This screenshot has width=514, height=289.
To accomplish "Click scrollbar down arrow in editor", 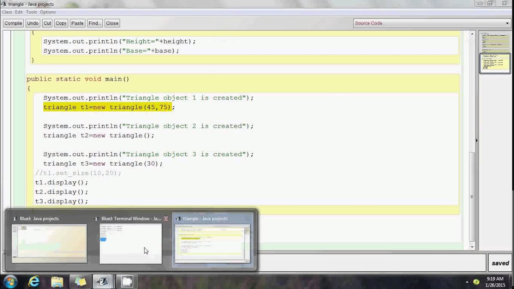I will pyautogui.click(x=472, y=247).
